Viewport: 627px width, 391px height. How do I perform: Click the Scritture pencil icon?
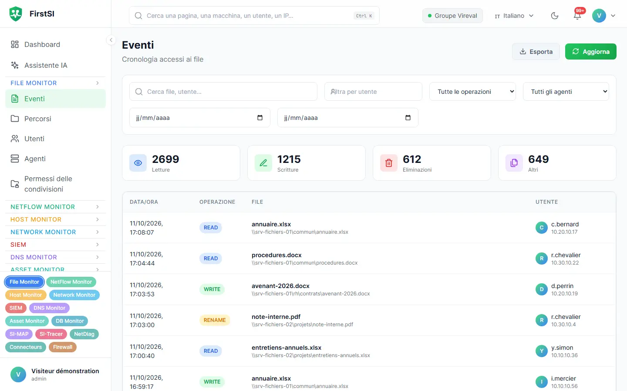pos(263,163)
